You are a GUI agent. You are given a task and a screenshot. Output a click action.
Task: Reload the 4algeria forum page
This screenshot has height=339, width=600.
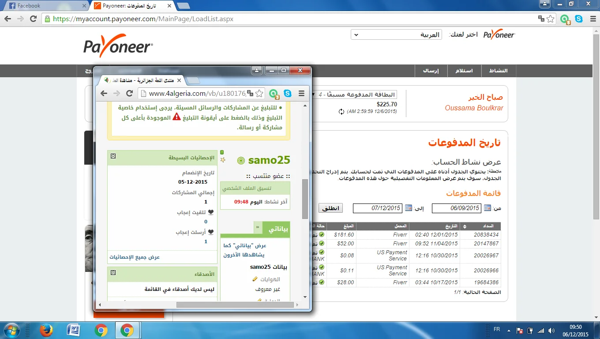point(130,93)
